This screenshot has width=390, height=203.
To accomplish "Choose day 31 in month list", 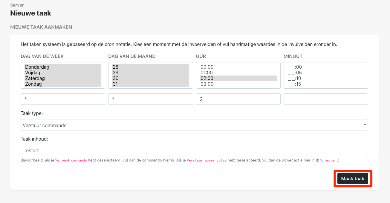I will point(115,84).
